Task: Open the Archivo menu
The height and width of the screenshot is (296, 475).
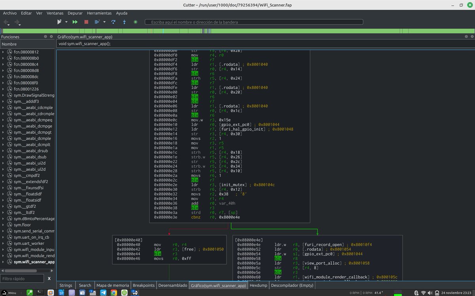Action: 10,13
